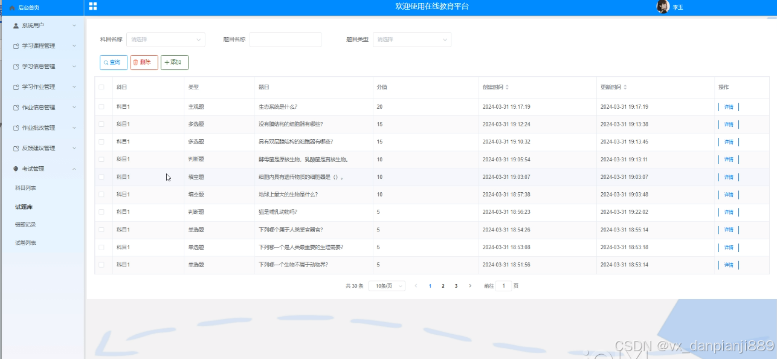Expand the 学习课程管理 menu
The height and width of the screenshot is (359, 777).
point(74,46)
